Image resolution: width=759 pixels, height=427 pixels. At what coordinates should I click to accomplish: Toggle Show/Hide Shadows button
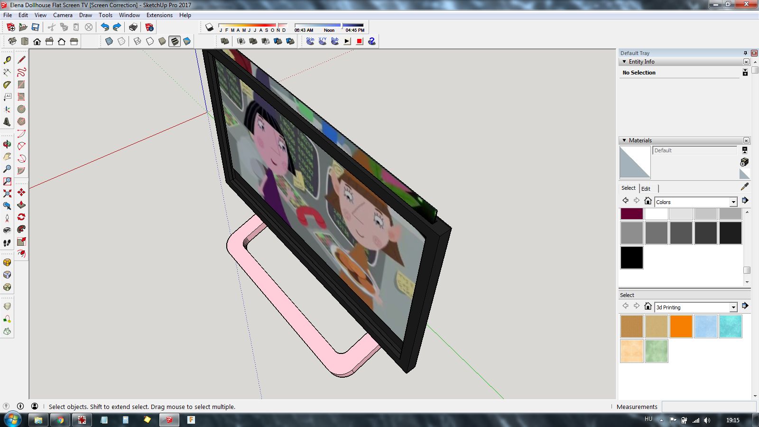click(x=209, y=27)
